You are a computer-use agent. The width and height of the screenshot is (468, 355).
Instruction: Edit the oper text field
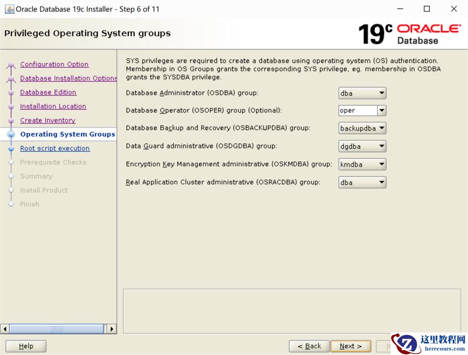358,111
